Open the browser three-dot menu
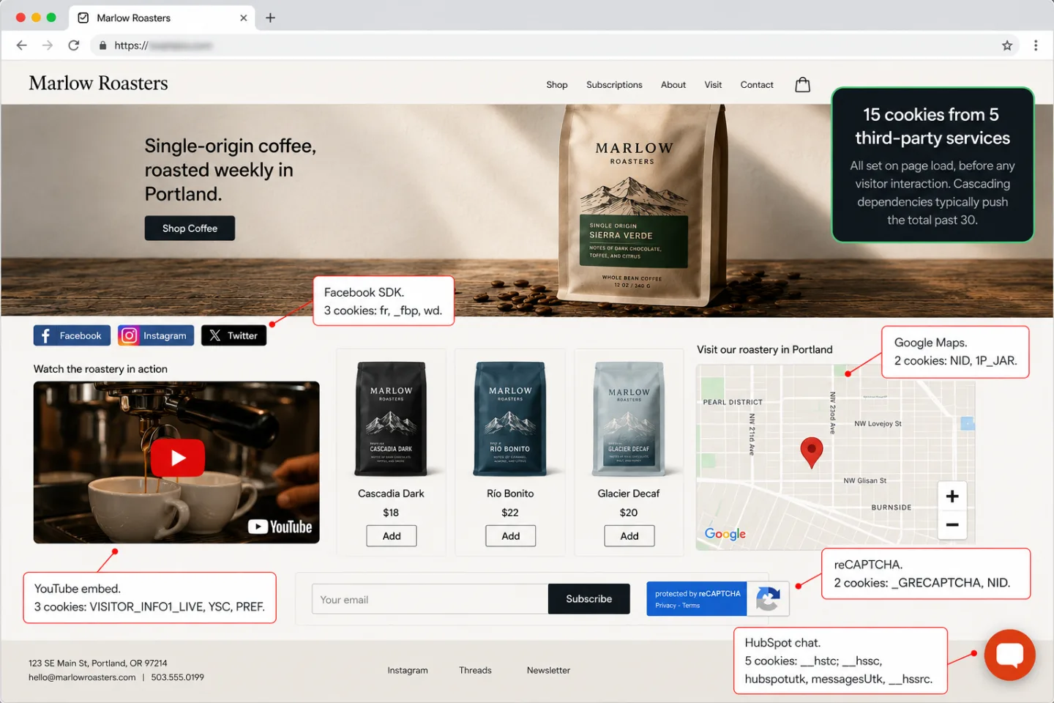Image resolution: width=1054 pixels, height=703 pixels. 1036,45
